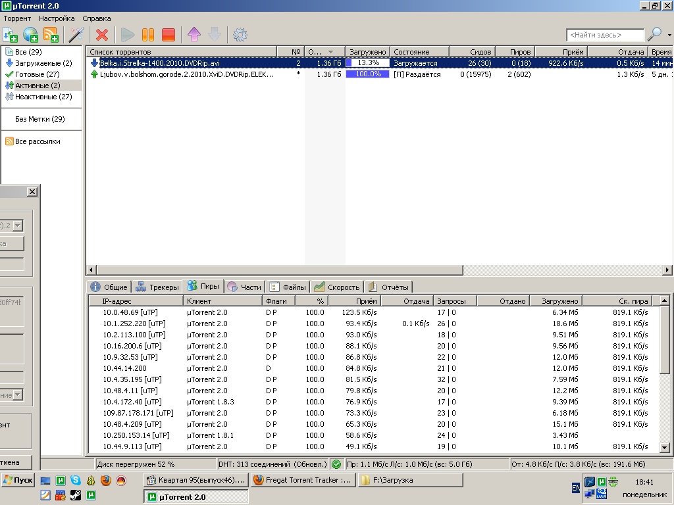Image resolution: width=674 pixels, height=505 pixels.
Task: Select Неактивные (27) category
Action: pos(43,97)
